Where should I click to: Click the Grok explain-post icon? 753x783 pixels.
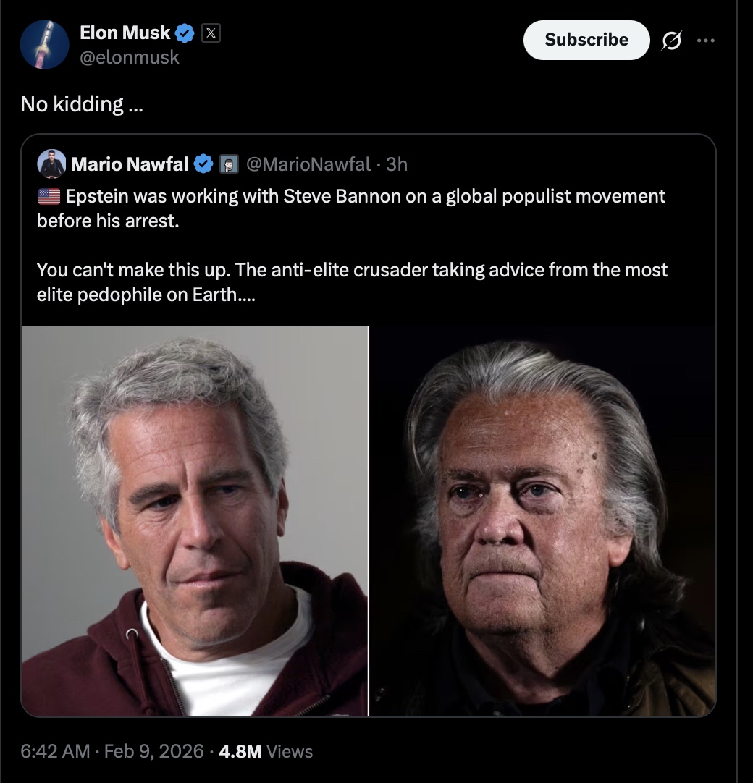point(673,41)
